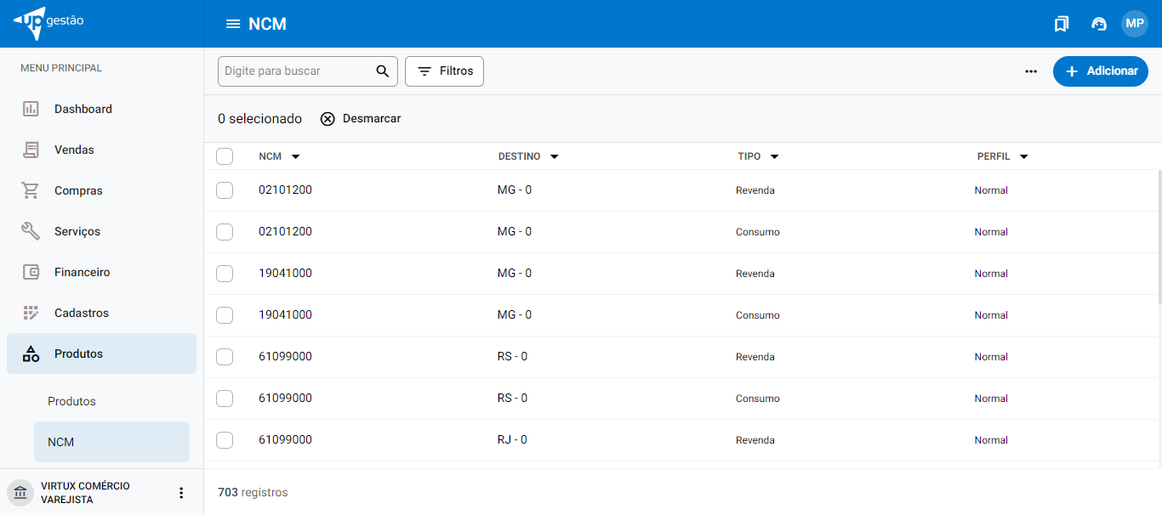Viewport: 1162px width, 515px height.
Task: Open Financeiro in the main menu
Action: (x=82, y=273)
